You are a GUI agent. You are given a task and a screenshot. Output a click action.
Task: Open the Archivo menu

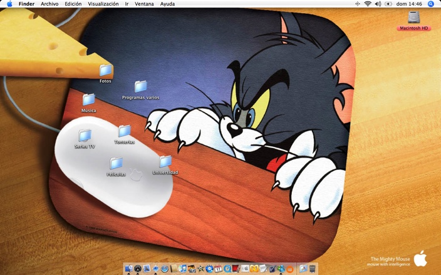click(x=49, y=4)
